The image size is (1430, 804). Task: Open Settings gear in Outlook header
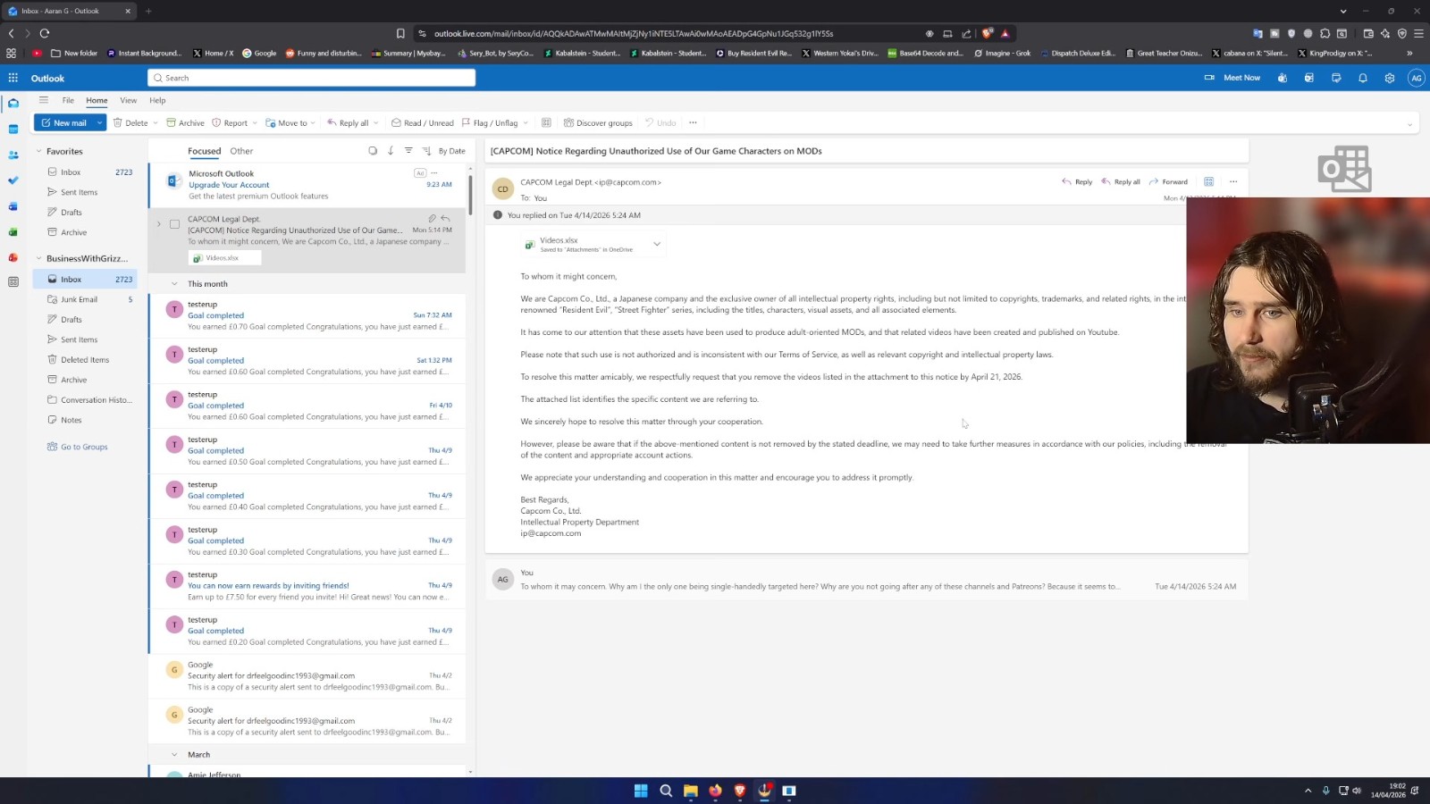[1389, 78]
